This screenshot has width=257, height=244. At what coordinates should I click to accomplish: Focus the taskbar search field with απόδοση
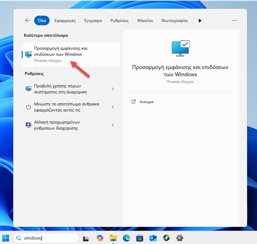point(46,238)
